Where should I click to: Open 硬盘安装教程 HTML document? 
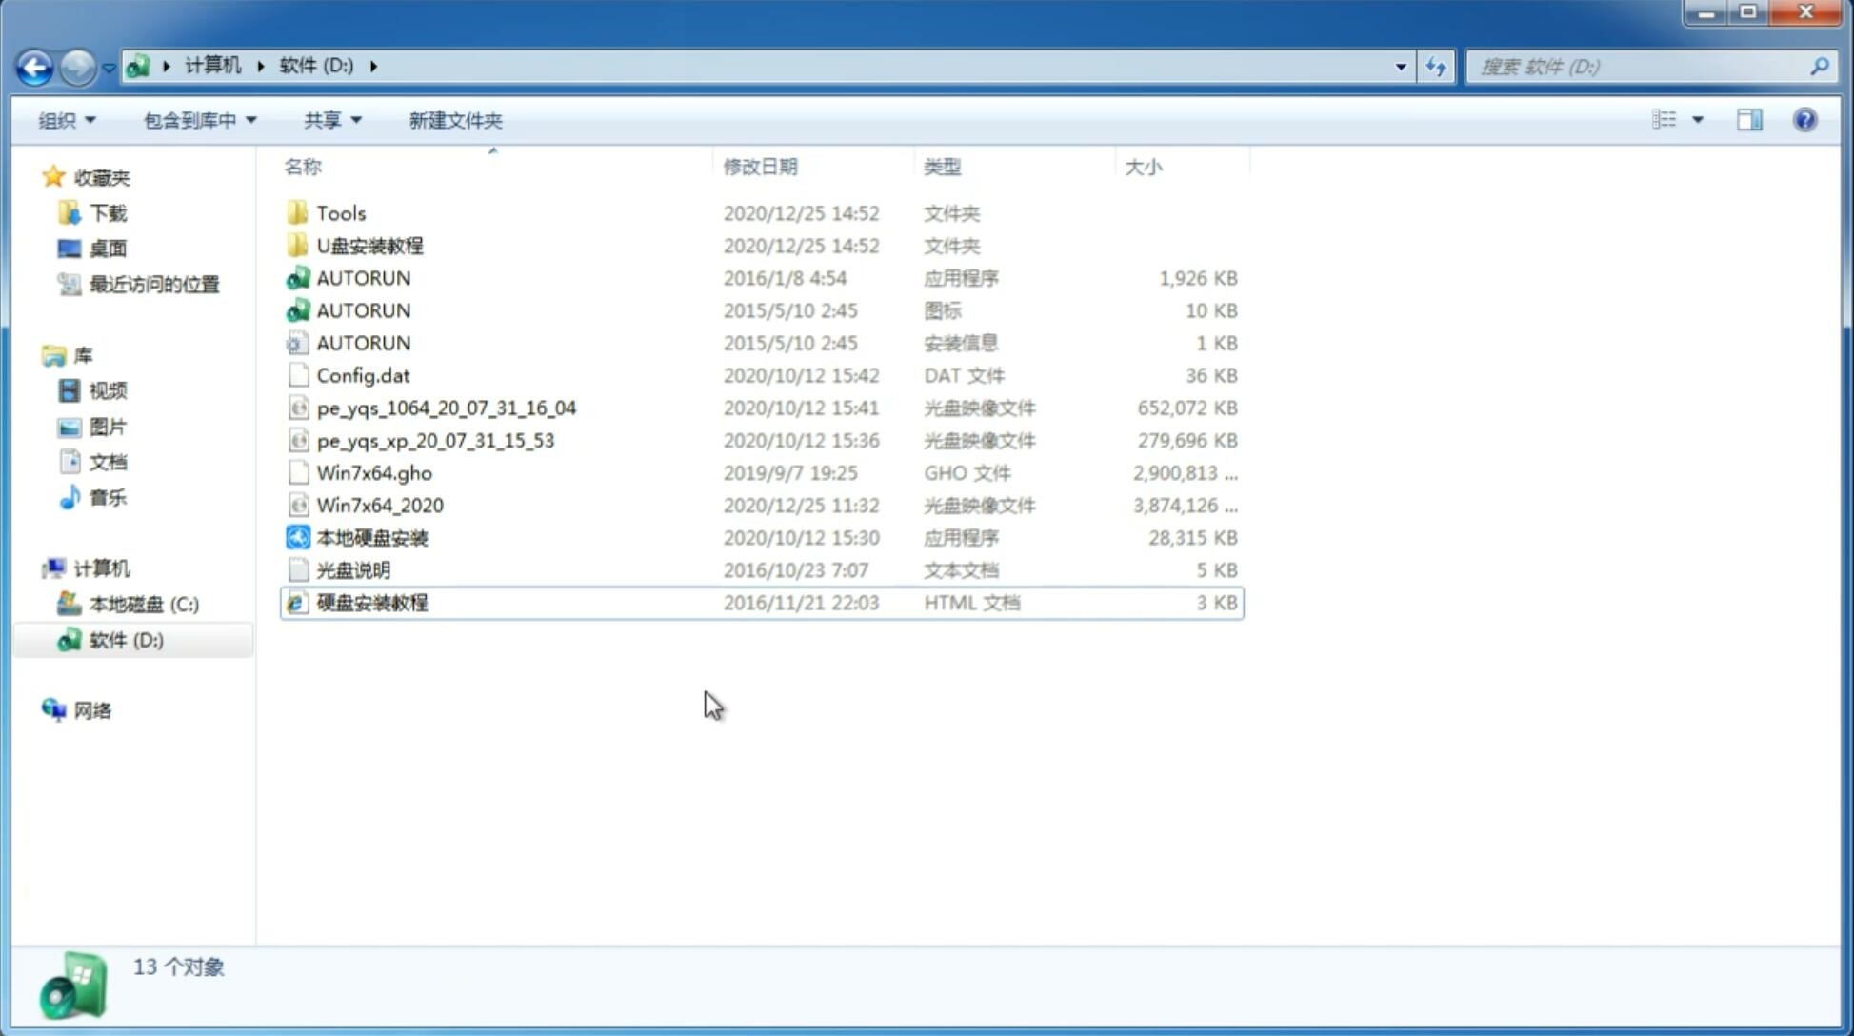tap(370, 602)
